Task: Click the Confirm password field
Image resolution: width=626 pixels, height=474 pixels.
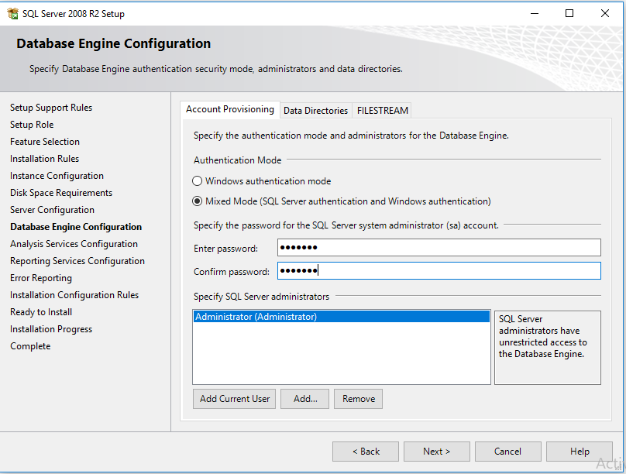Action: point(439,270)
